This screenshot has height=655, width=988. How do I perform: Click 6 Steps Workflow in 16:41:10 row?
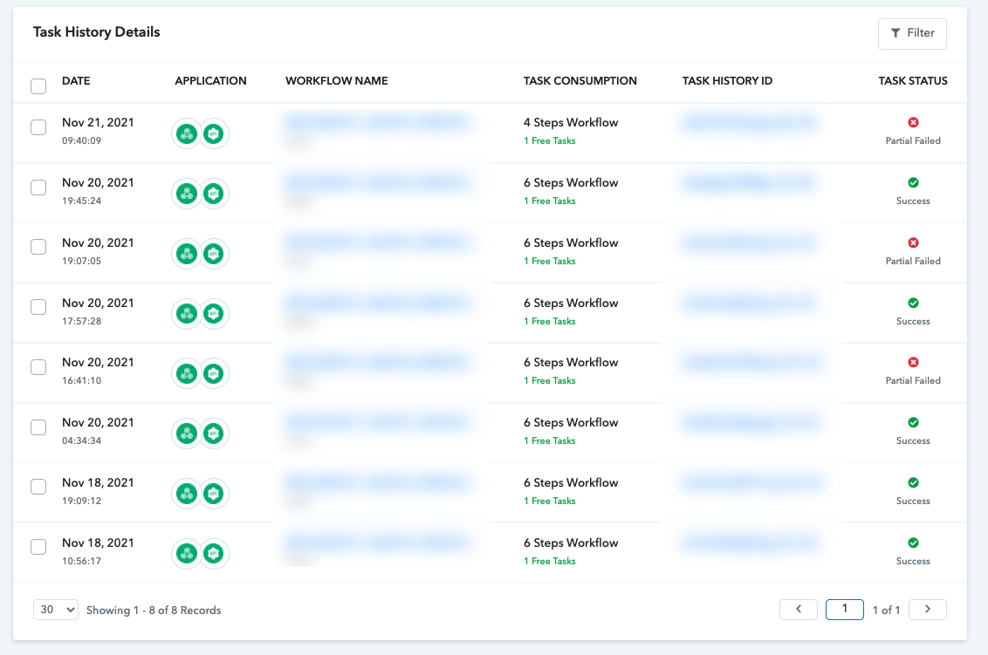click(x=571, y=362)
